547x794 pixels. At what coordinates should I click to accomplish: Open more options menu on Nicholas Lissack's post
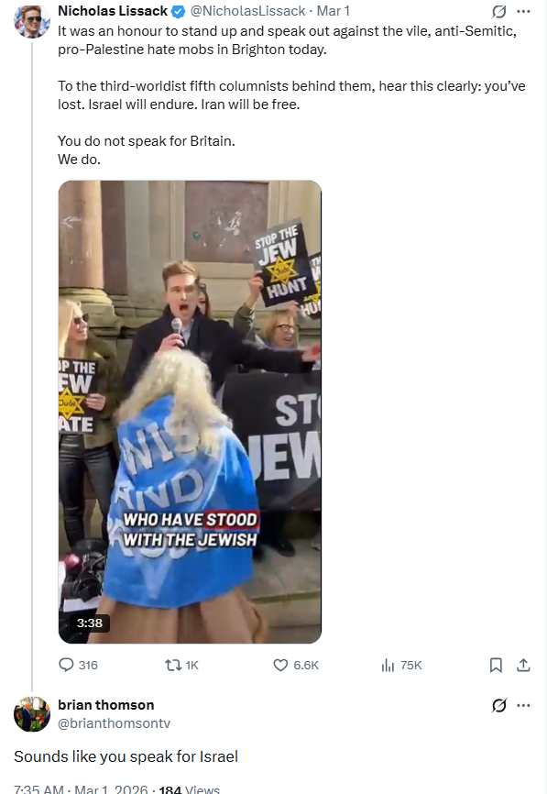[523, 11]
